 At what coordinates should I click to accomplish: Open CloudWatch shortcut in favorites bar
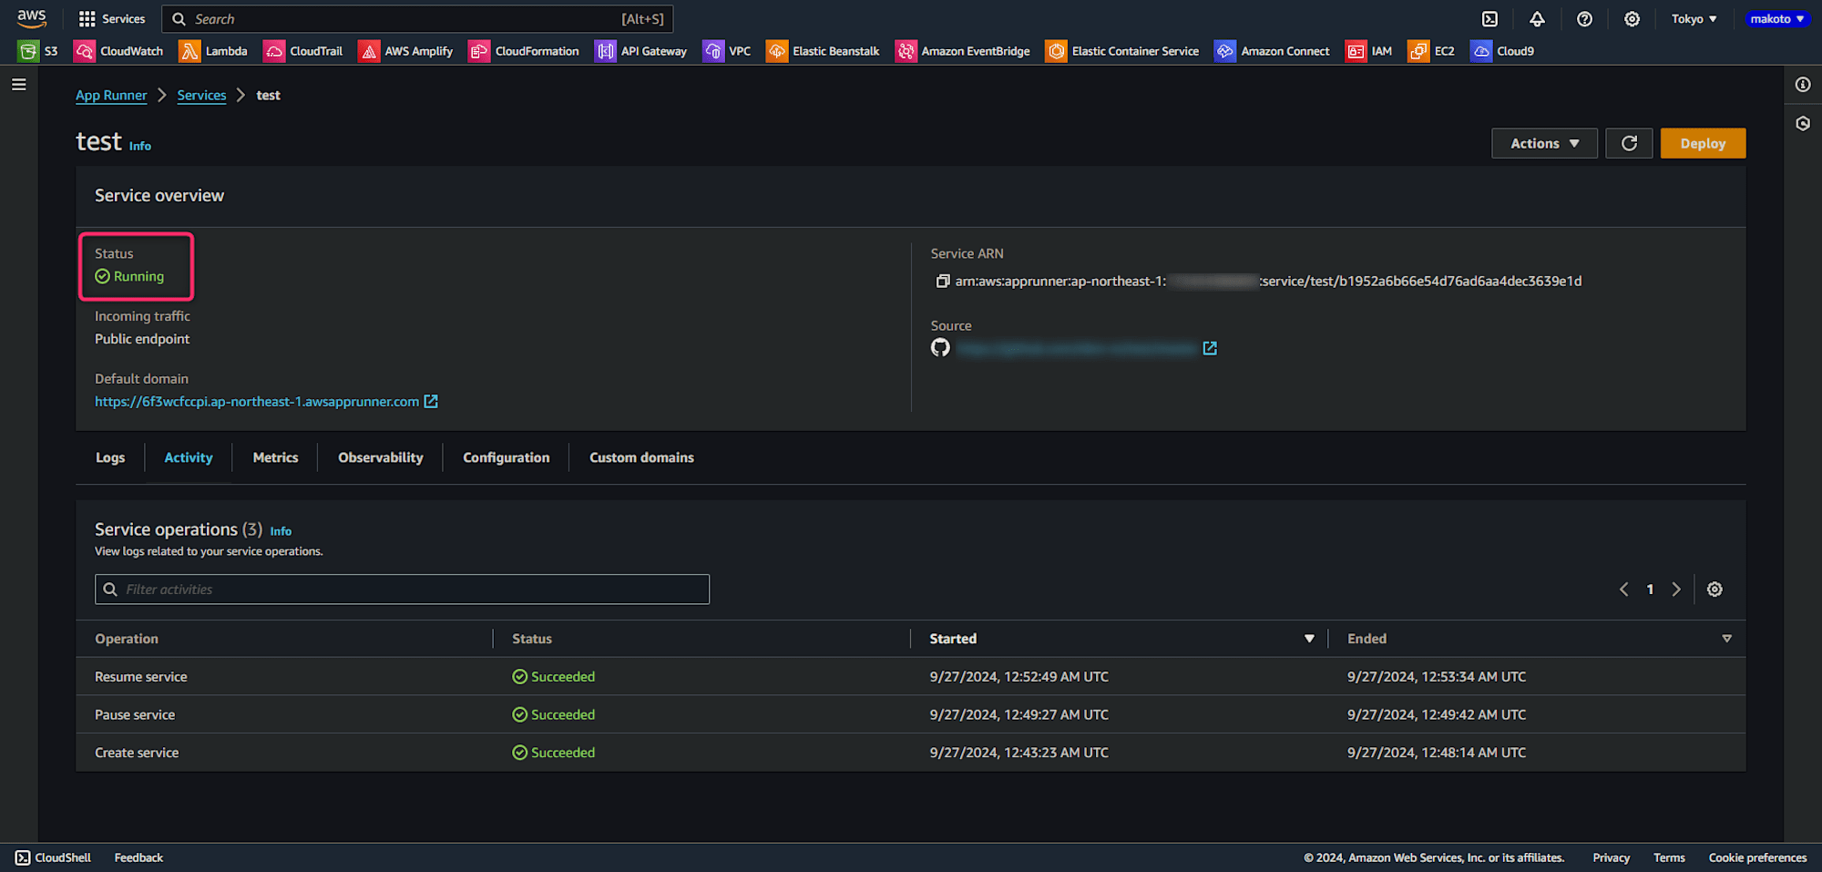click(118, 51)
